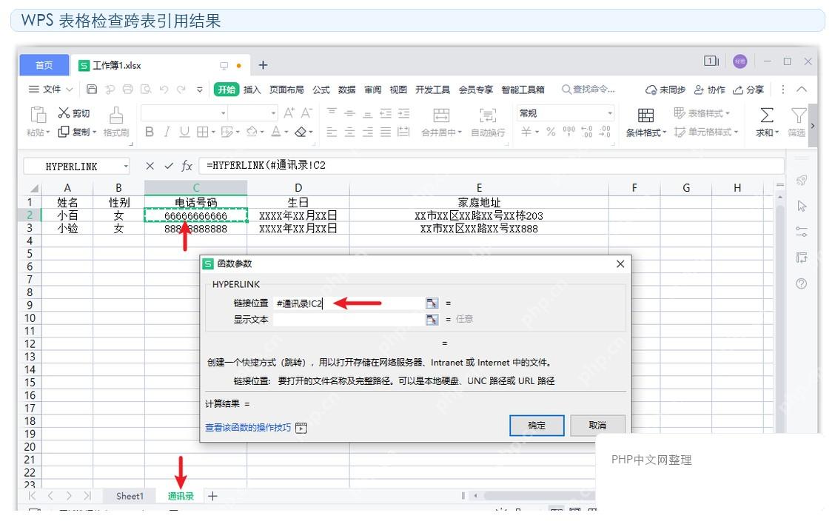
Task: Switch to the 视图 ribbon tab
Action: tap(398, 90)
